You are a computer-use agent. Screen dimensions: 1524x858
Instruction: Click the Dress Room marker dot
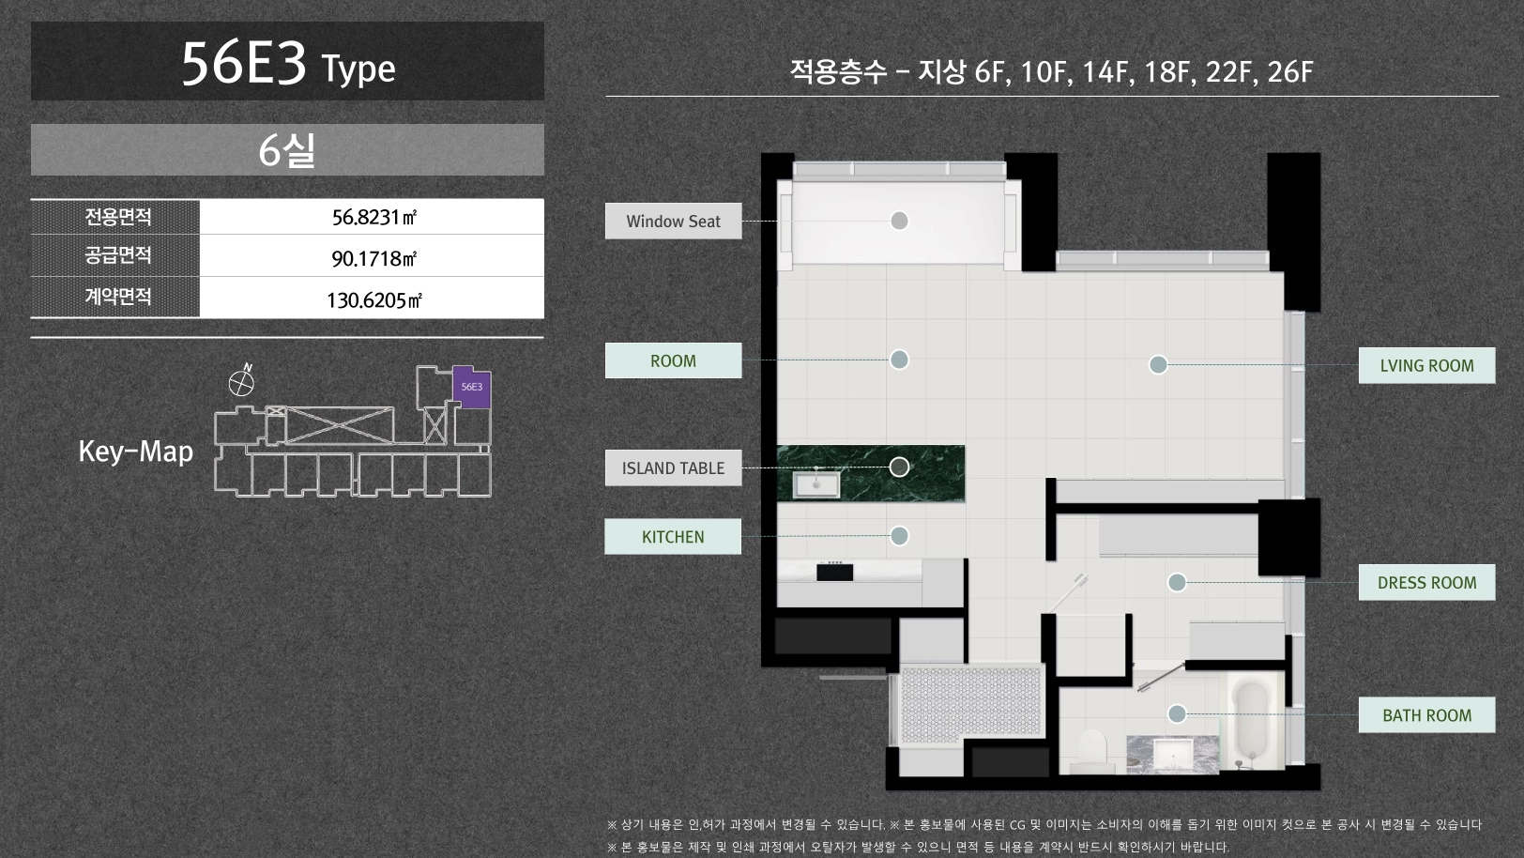1177,582
